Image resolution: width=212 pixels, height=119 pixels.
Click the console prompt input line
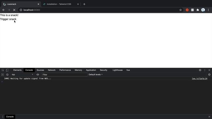pyautogui.click(x=106, y=82)
